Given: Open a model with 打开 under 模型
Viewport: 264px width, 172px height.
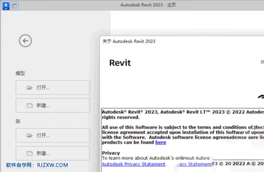Looking at the screenshot, I should click(53, 88).
